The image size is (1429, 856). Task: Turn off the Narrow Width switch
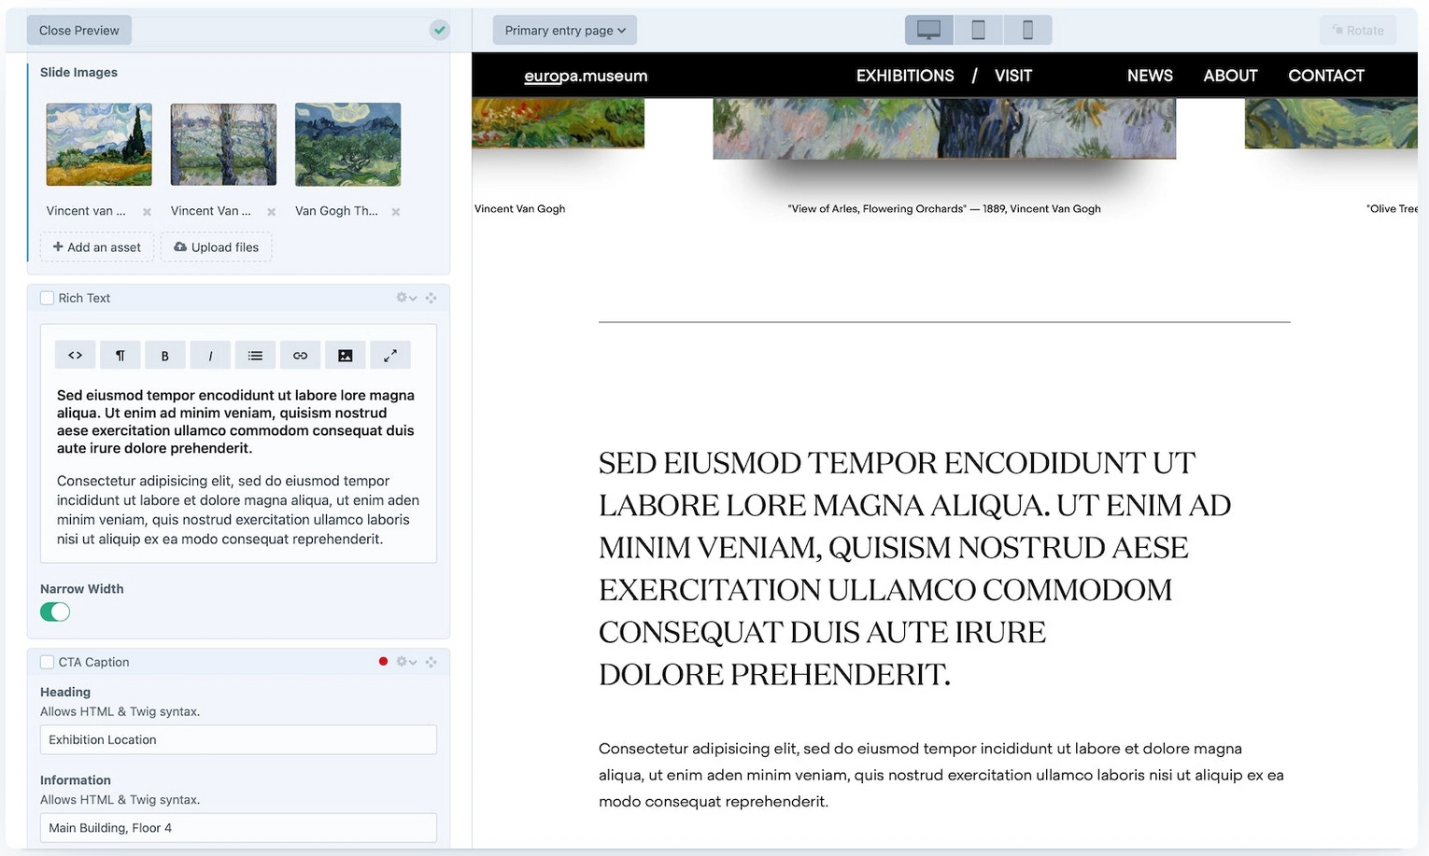[x=55, y=611]
